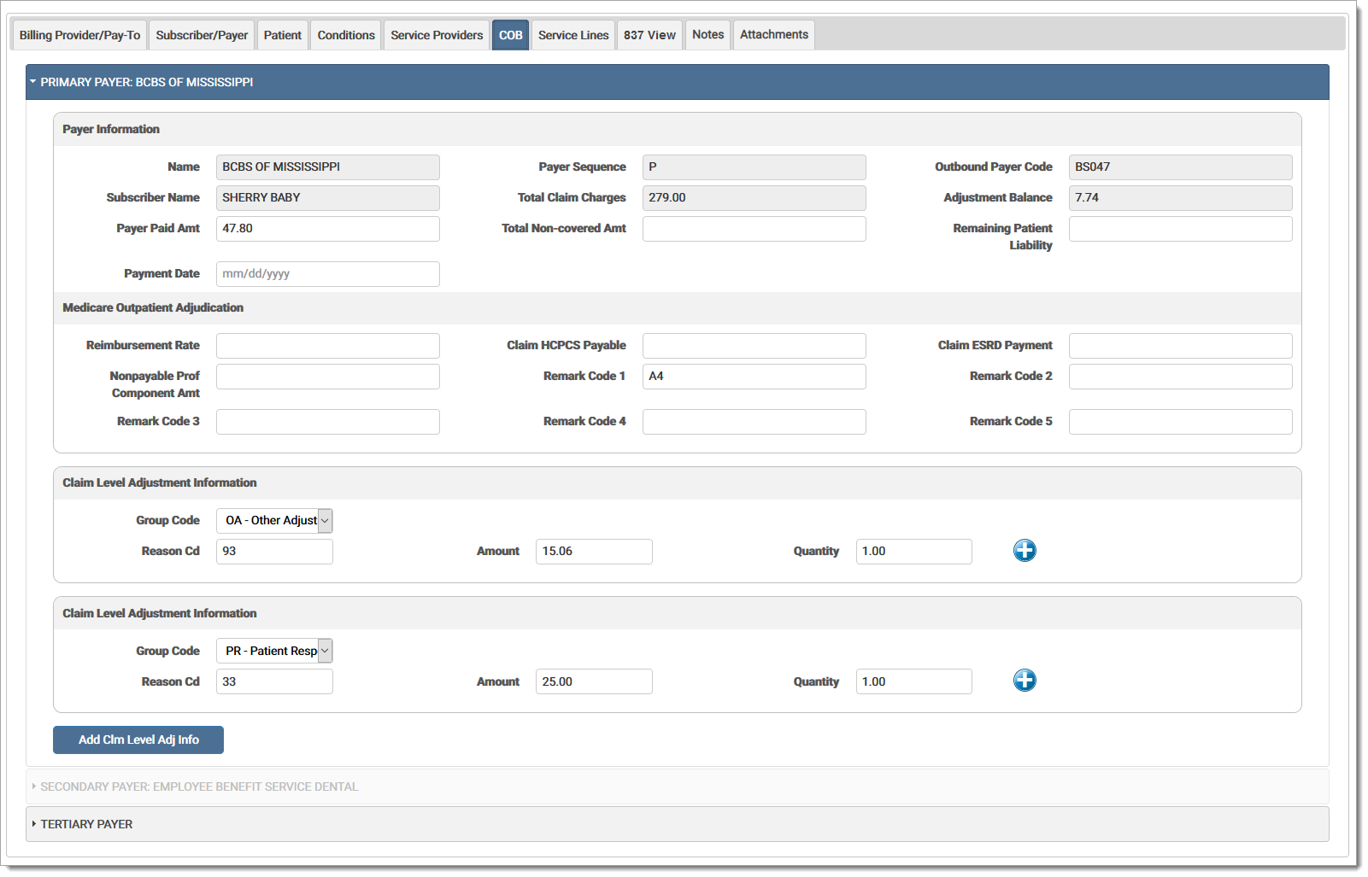
Task: Click the Outbound Payer Code field BS047
Action: [x=1181, y=167]
